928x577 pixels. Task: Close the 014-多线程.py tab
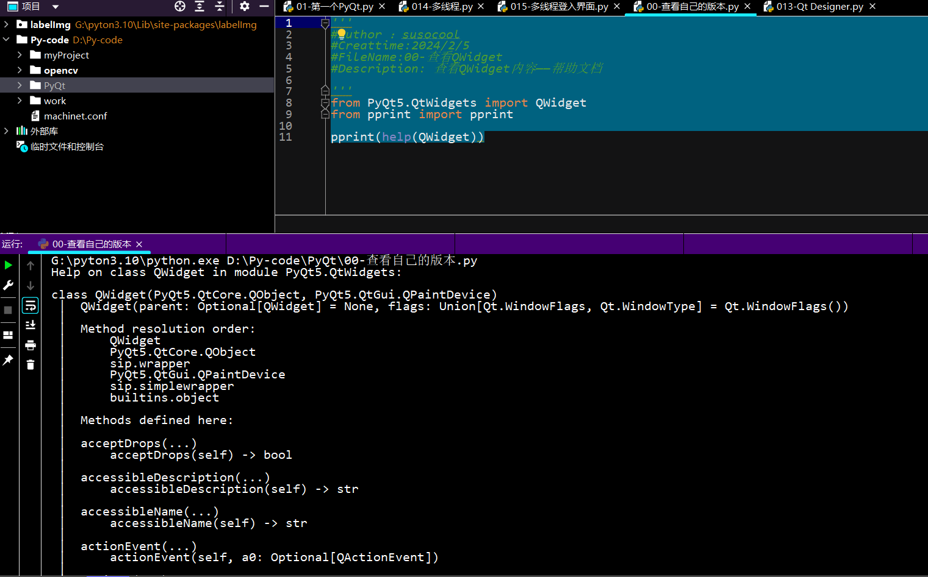481,6
